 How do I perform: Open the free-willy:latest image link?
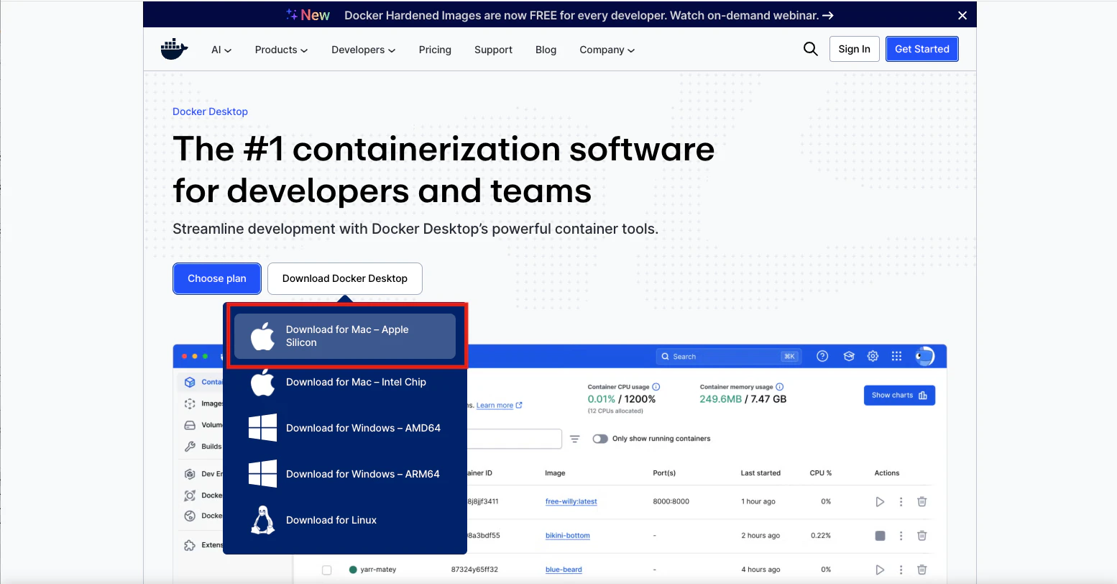571,502
